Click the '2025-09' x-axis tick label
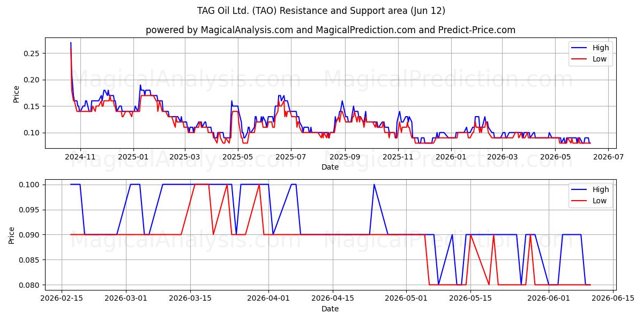This screenshot has height=321, width=643. click(345, 157)
